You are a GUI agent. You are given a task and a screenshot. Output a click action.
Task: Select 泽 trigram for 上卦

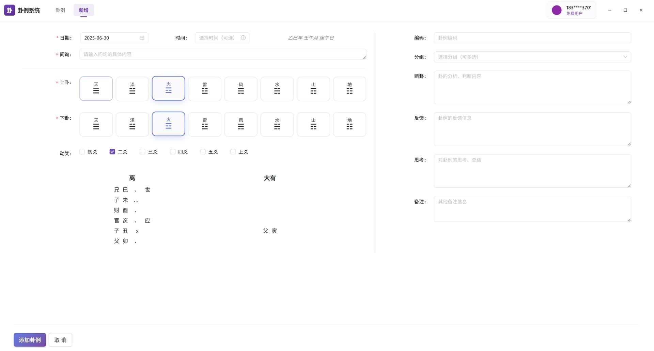132,89
